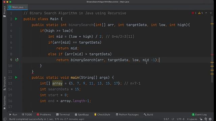Click 'searchData' variable on line 14
The image size is (216, 121).
(58, 89)
